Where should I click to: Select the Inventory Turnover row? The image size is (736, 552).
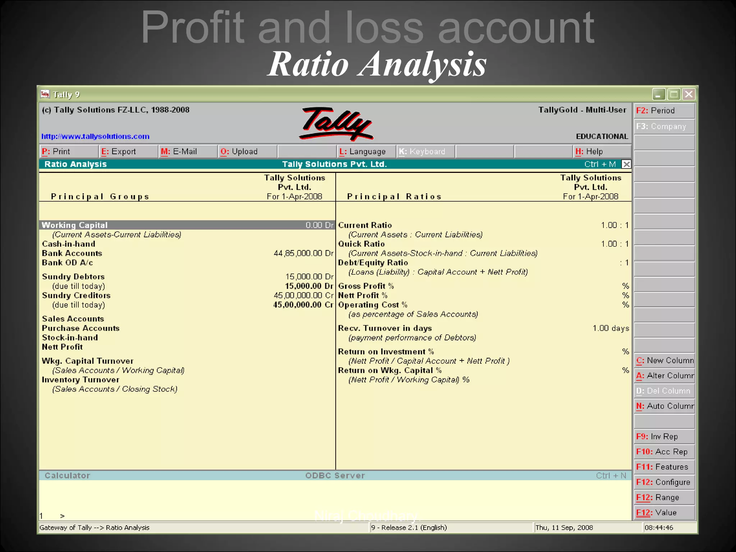(187, 379)
